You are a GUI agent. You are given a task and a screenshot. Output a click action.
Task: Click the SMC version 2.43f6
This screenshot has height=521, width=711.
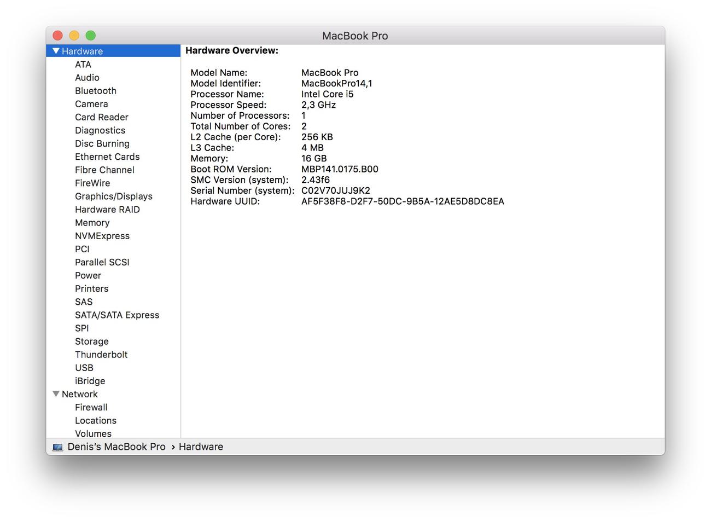[316, 180]
